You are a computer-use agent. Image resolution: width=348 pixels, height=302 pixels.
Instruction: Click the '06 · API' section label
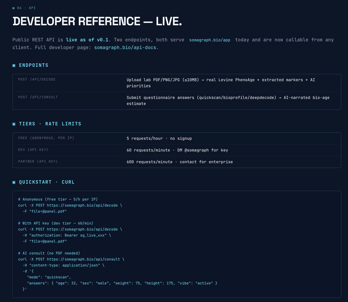click(26, 8)
